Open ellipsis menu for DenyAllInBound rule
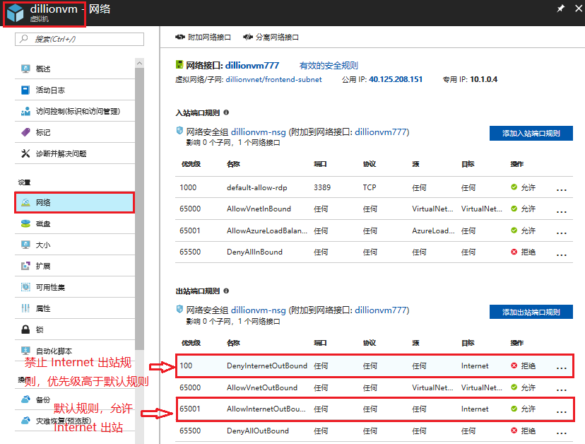This screenshot has height=444, width=585. coord(562,254)
